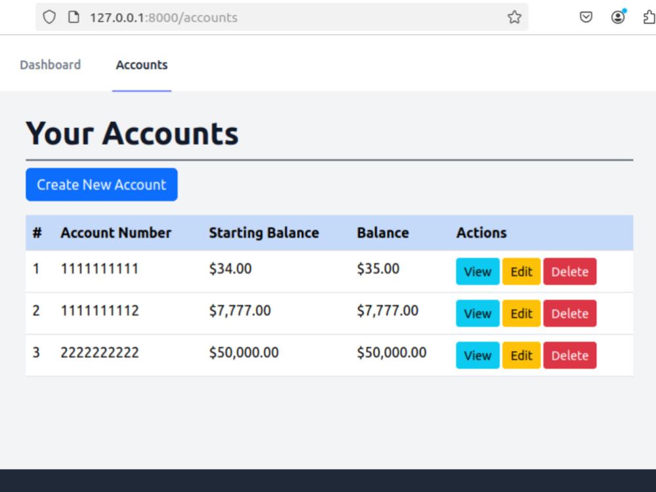Open the Firefox account icon
This screenshot has width=656, height=492.
[x=618, y=17]
